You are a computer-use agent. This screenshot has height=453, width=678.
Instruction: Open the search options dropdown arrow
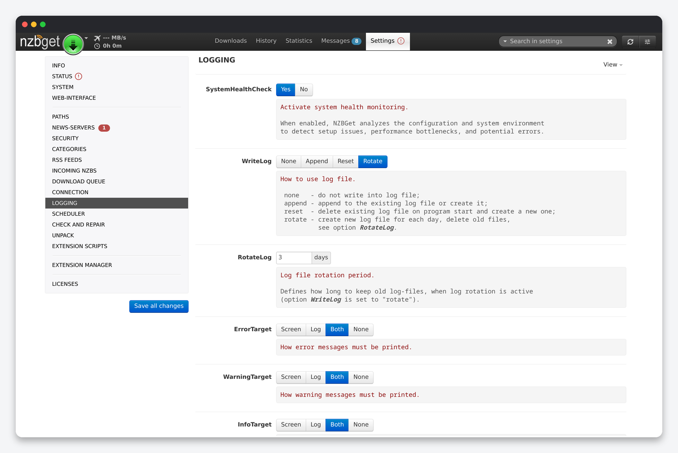point(505,41)
